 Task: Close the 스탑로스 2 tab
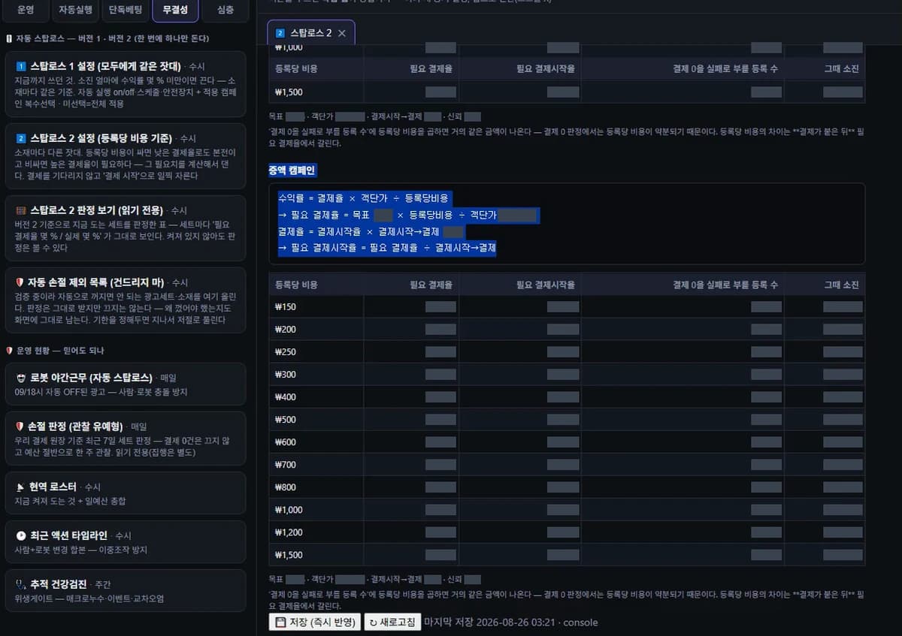click(x=342, y=33)
